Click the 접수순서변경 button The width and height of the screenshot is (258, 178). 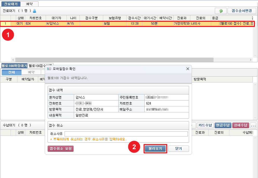click(x=242, y=11)
